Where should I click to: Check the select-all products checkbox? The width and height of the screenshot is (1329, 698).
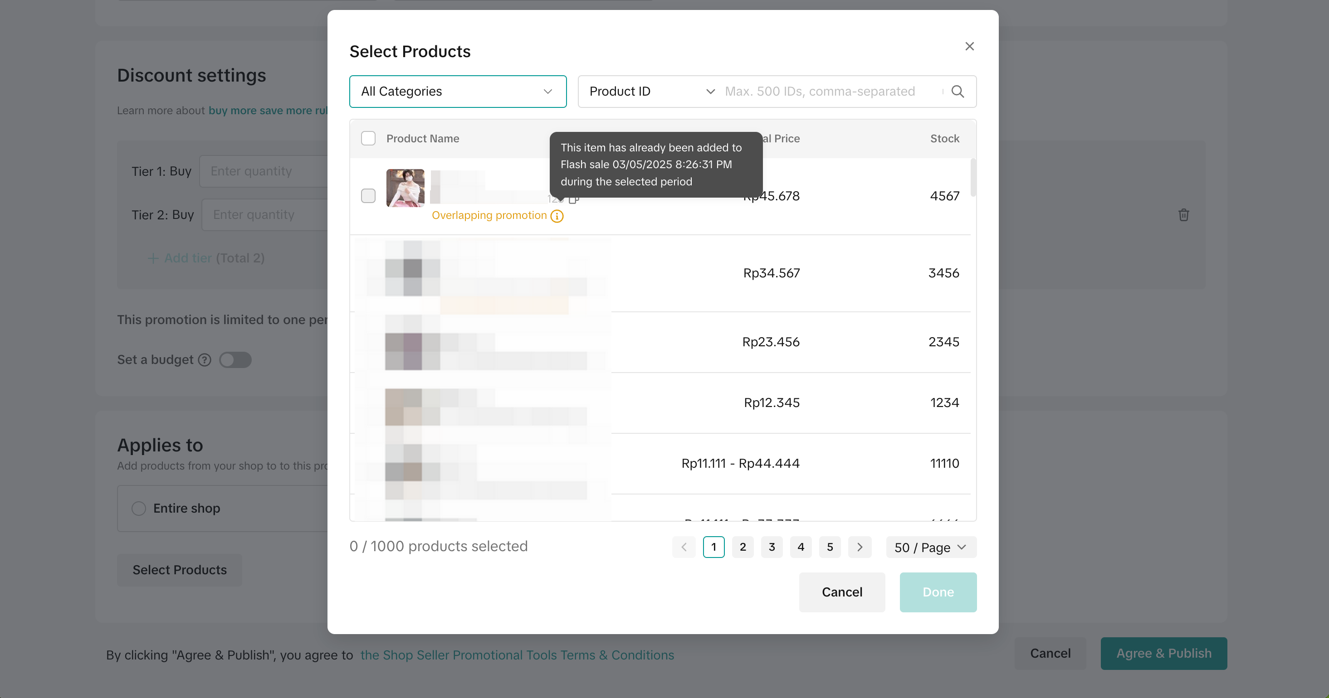click(368, 138)
